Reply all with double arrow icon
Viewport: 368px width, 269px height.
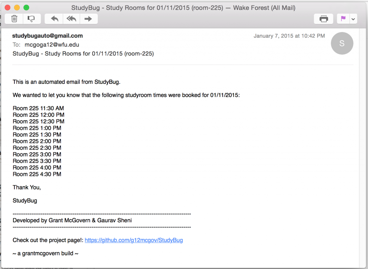(x=72, y=19)
